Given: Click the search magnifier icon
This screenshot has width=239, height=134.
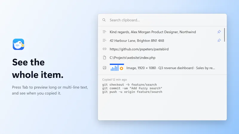Looking at the screenshot, I should coord(104,20).
